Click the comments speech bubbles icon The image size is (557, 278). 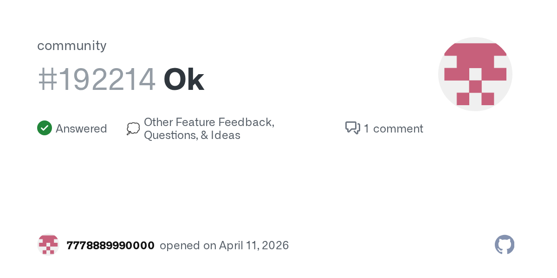(353, 128)
